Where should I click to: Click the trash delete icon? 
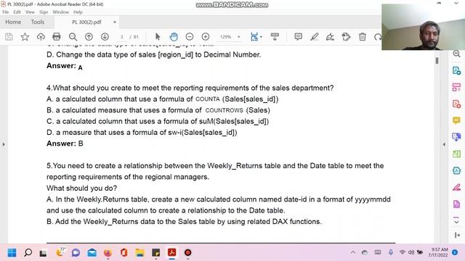[362, 37]
